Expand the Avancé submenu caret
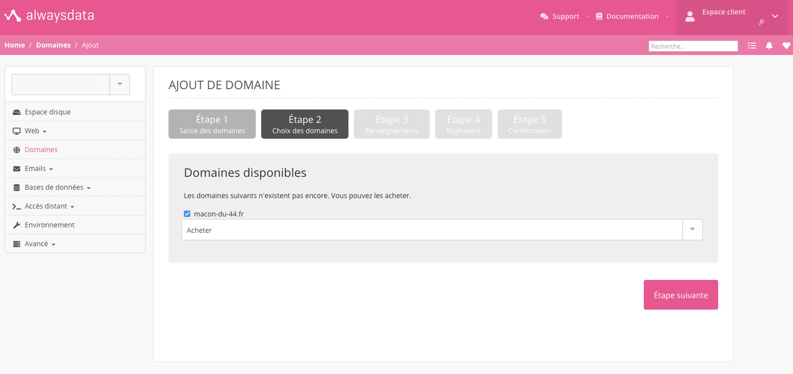793x374 pixels. pos(54,245)
